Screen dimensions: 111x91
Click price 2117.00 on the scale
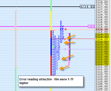click(102, 12)
